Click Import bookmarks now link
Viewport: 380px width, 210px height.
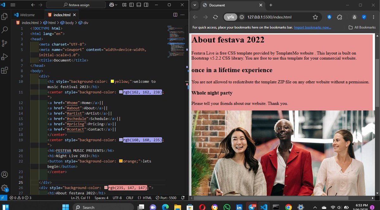pyautogui.click(x=313, y=28)
